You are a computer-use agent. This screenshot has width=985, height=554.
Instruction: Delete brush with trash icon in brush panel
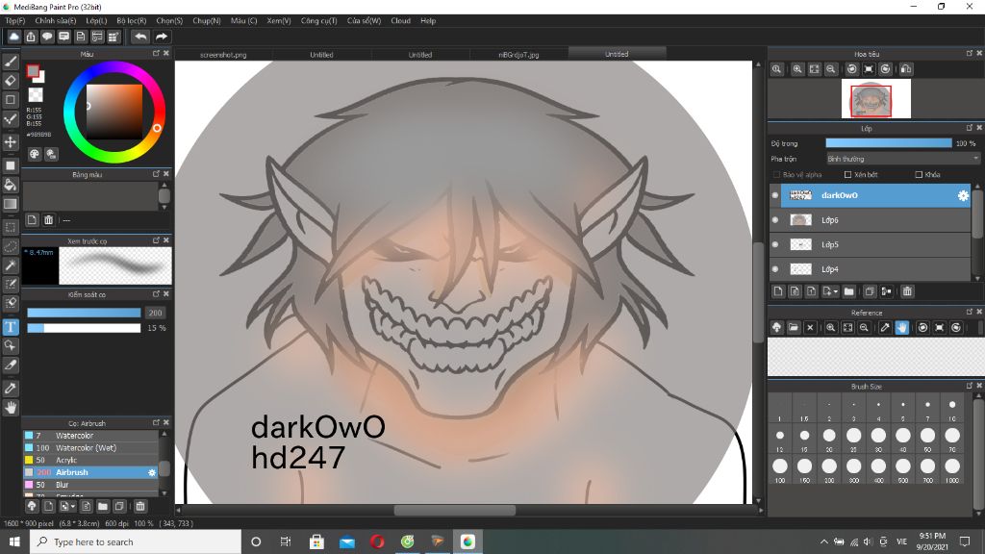(140, 506)
